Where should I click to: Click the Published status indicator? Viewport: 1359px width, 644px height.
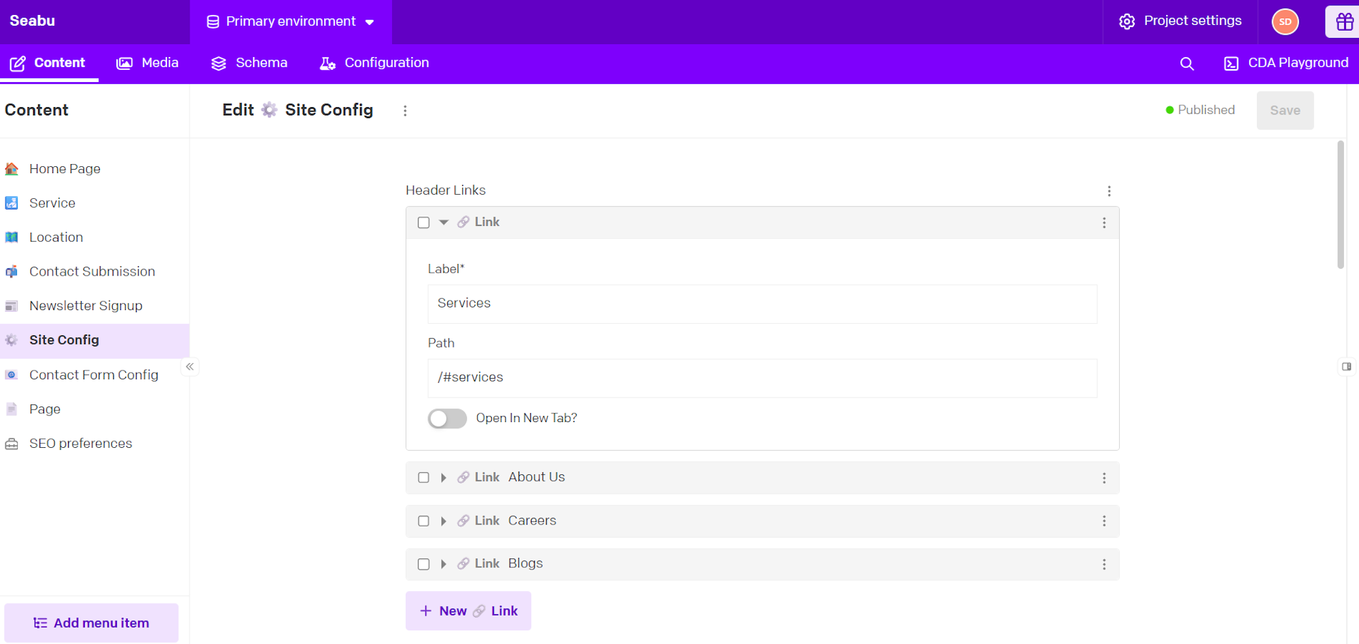click(x=1200, y=110)
